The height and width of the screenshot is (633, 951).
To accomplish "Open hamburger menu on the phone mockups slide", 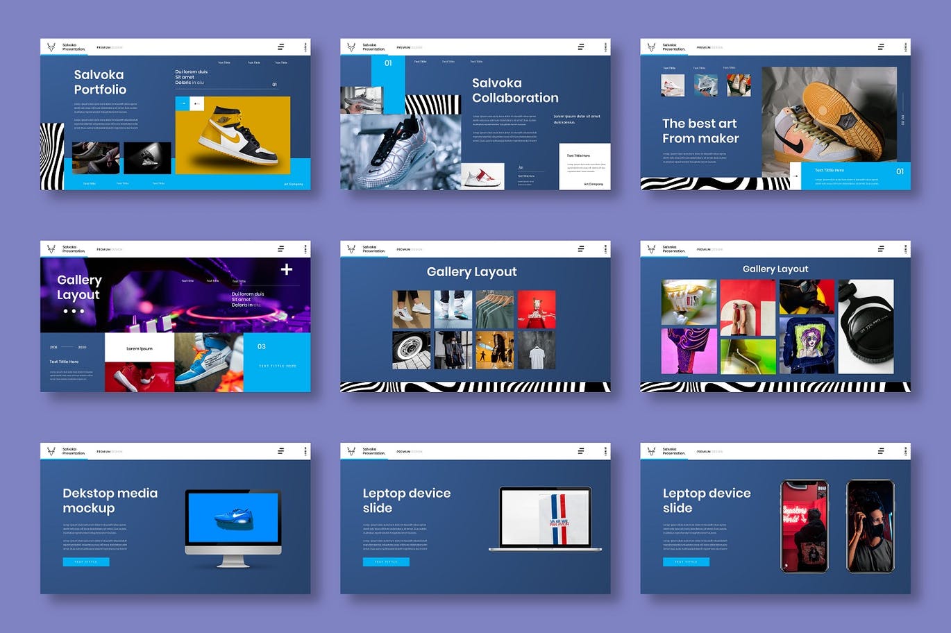I will tap(880, 451).
